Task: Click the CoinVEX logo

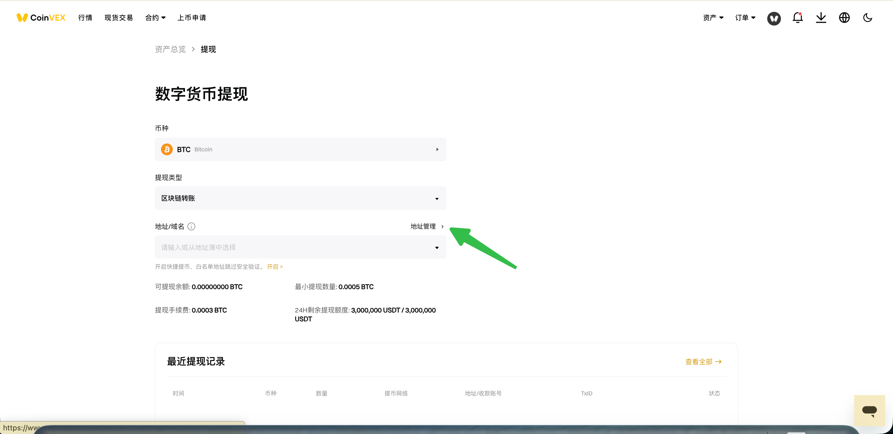Action: coord(41,18)
